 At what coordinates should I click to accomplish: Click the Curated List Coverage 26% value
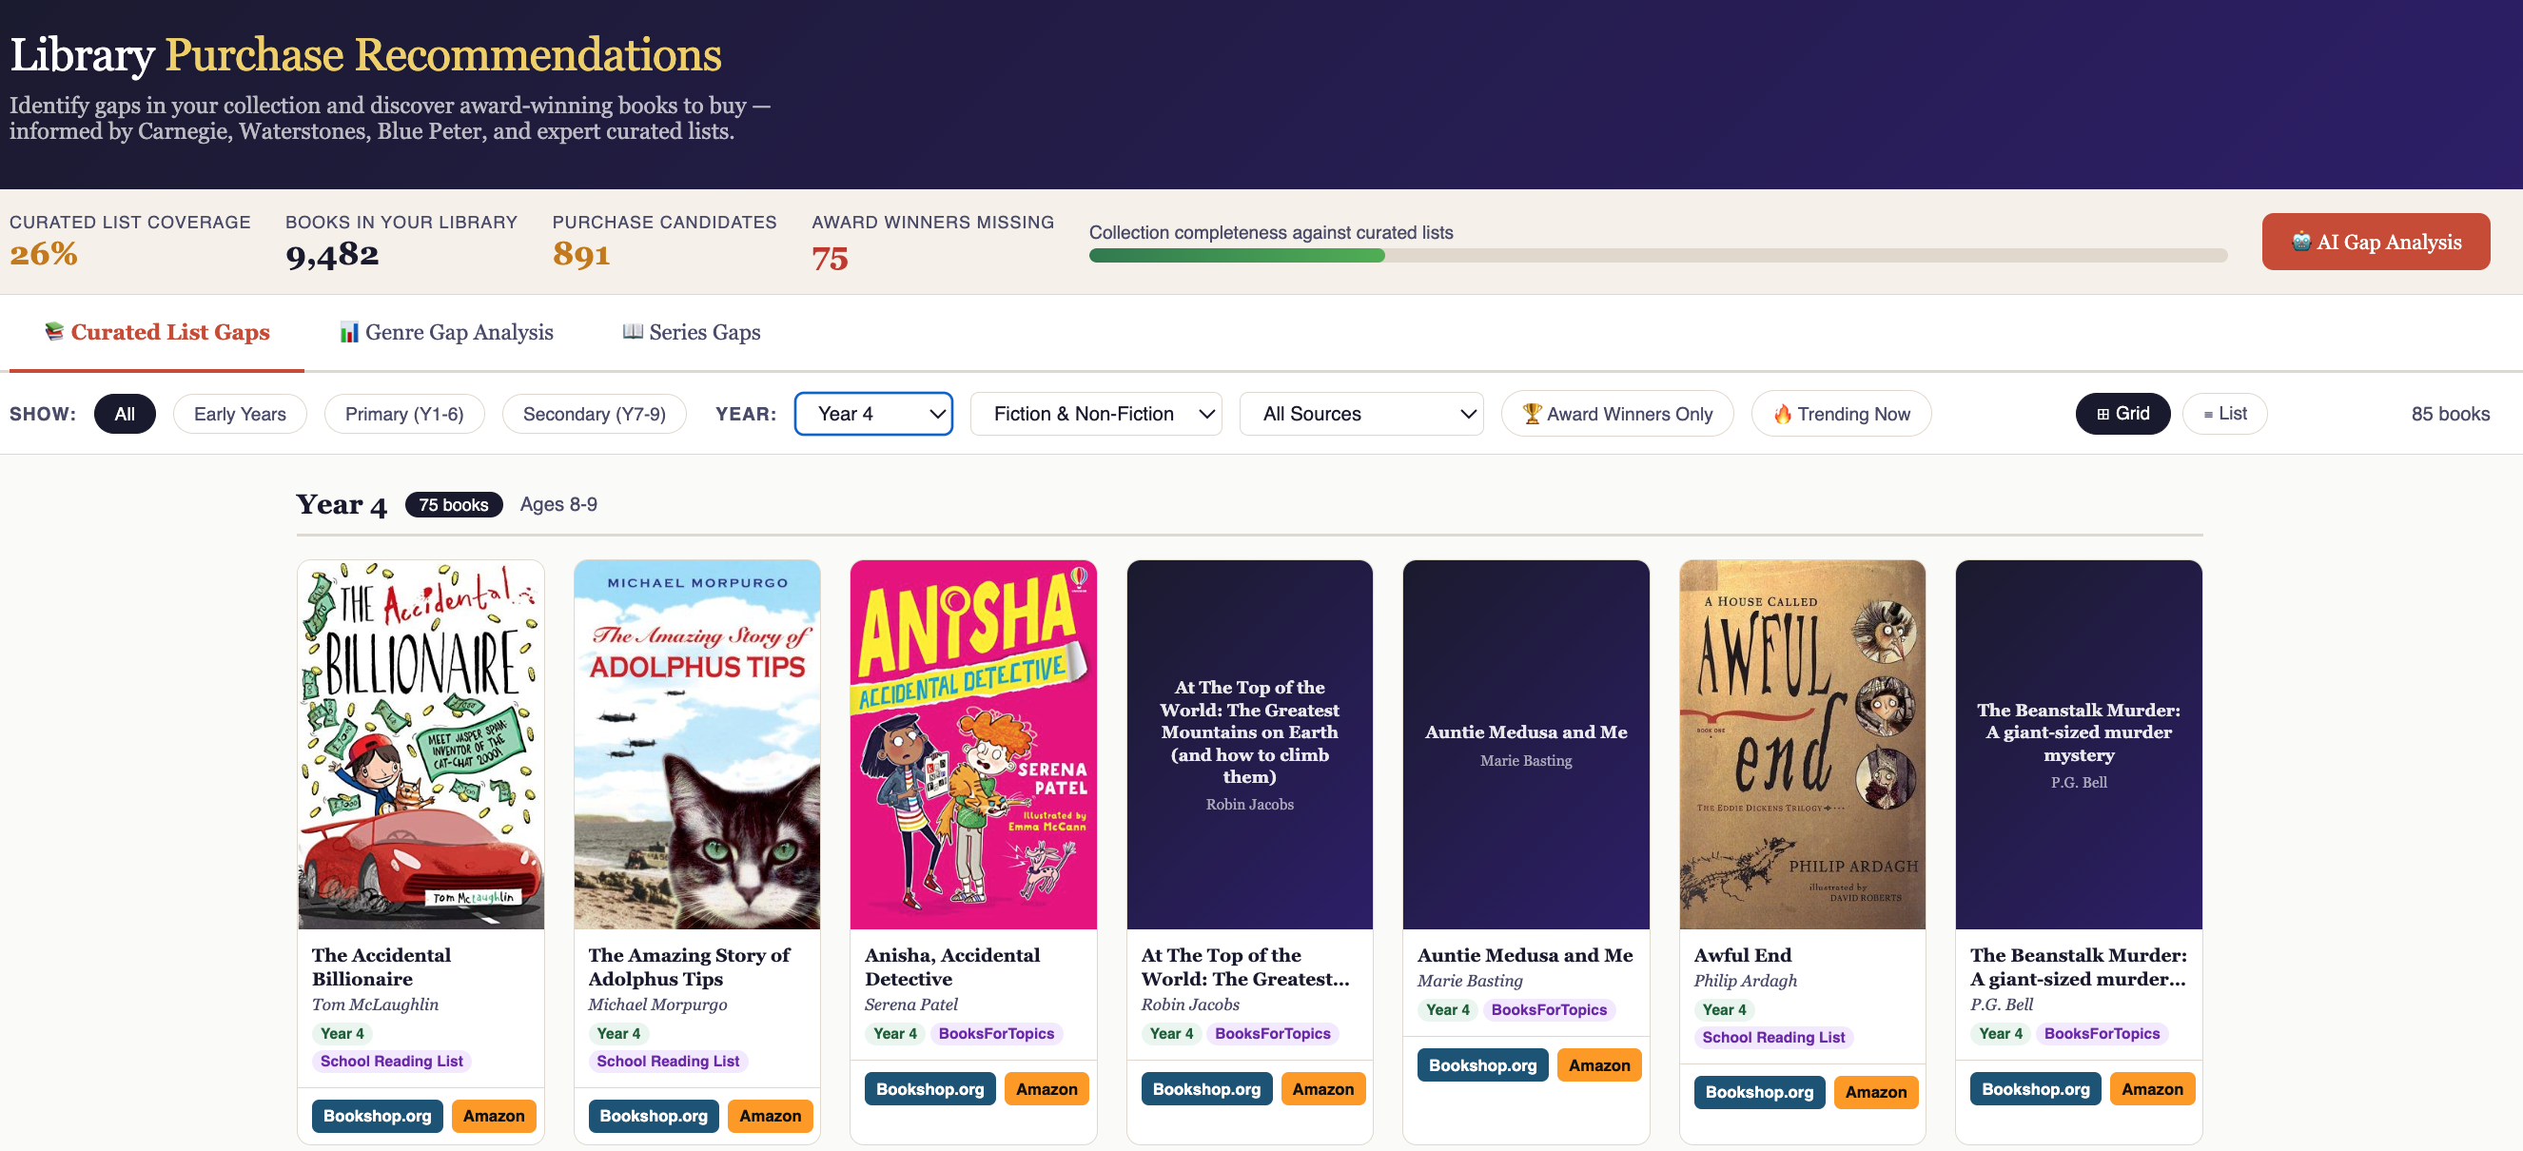click(x=44, y=256)
